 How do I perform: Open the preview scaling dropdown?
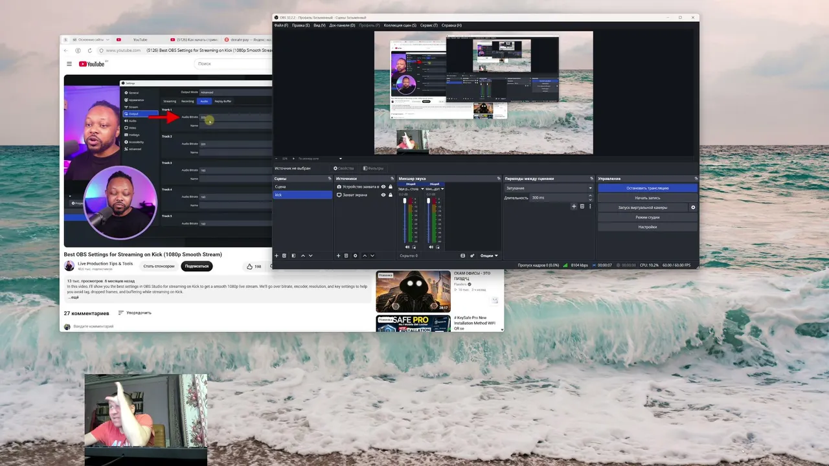point(321,158)
